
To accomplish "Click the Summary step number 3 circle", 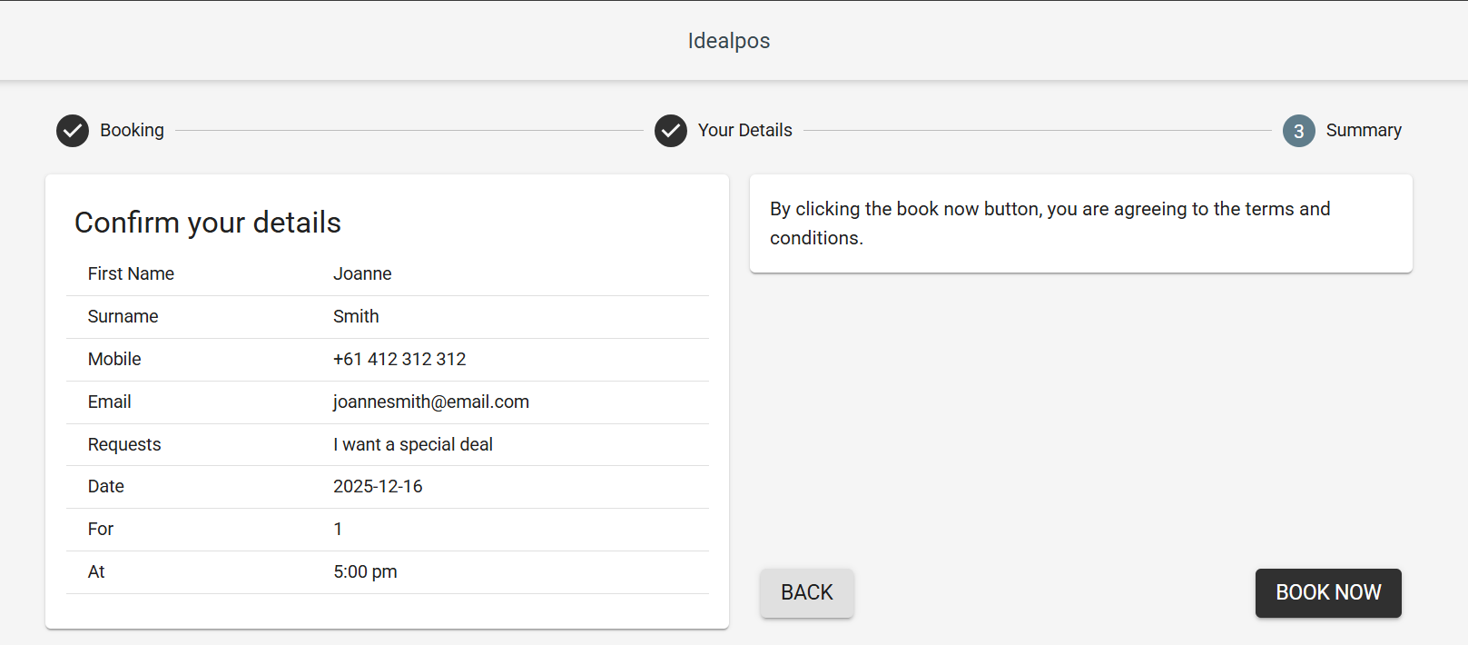I will tap(1298, 131).
